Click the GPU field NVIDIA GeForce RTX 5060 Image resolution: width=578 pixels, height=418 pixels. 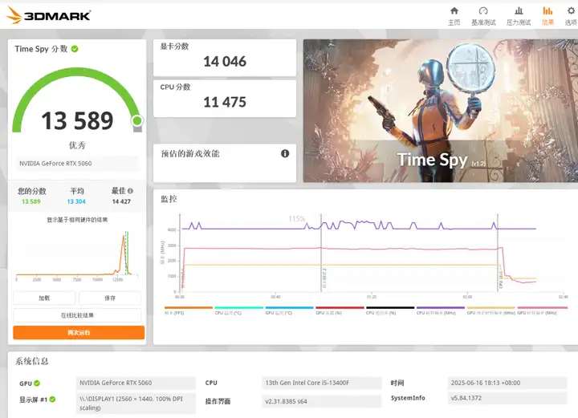pos(136,383)
